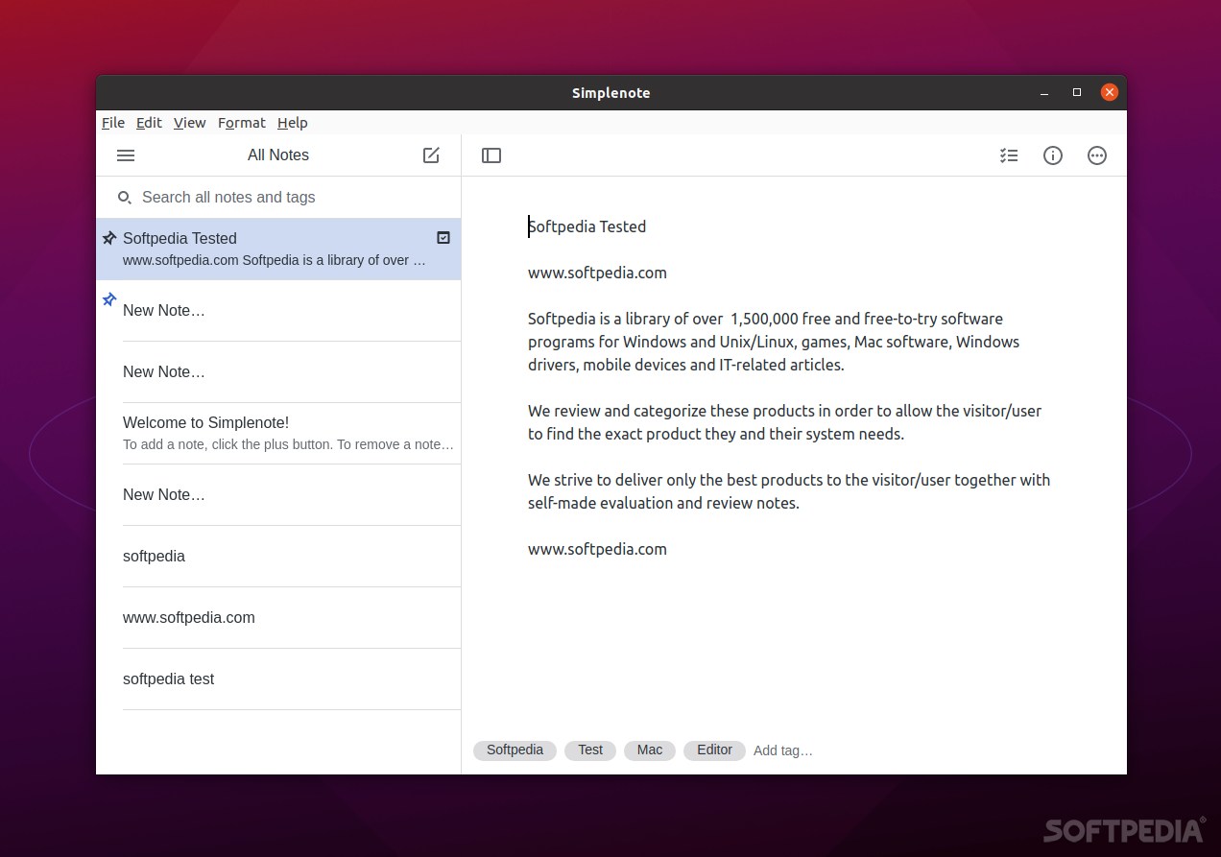Screen dimensions: 1221x857
Task: Minimize the Simplenote window
Action: pos(1044,93)
